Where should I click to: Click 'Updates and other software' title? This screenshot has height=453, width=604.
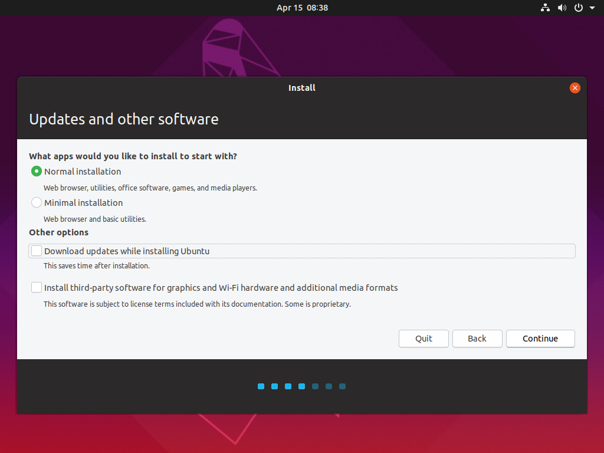(x=124, y=119)
